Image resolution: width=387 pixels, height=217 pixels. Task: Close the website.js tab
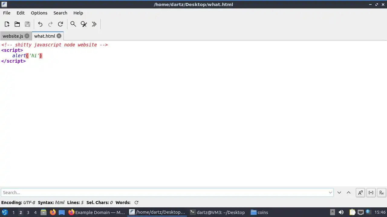click(27, 36)
